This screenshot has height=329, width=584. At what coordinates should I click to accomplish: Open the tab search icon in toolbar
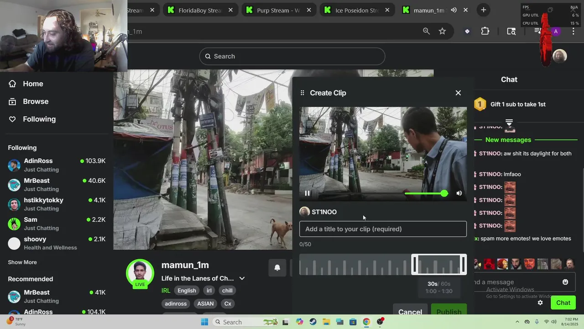[511, 31]
